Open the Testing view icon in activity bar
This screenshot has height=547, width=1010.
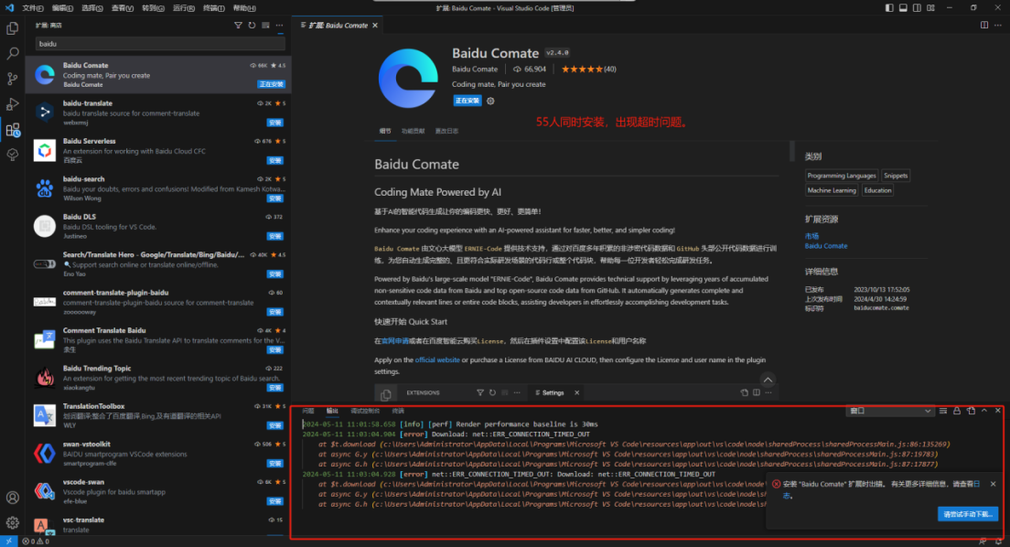click(x=12, y=155)
